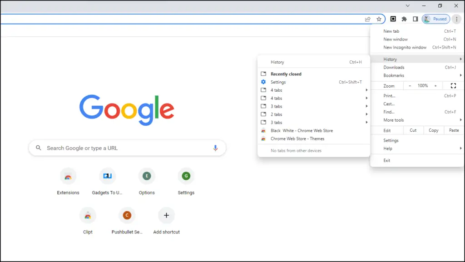Expand the first 4 tabs entry
Image resolution: width=465 pixels, height=262 pixels.
314,90
